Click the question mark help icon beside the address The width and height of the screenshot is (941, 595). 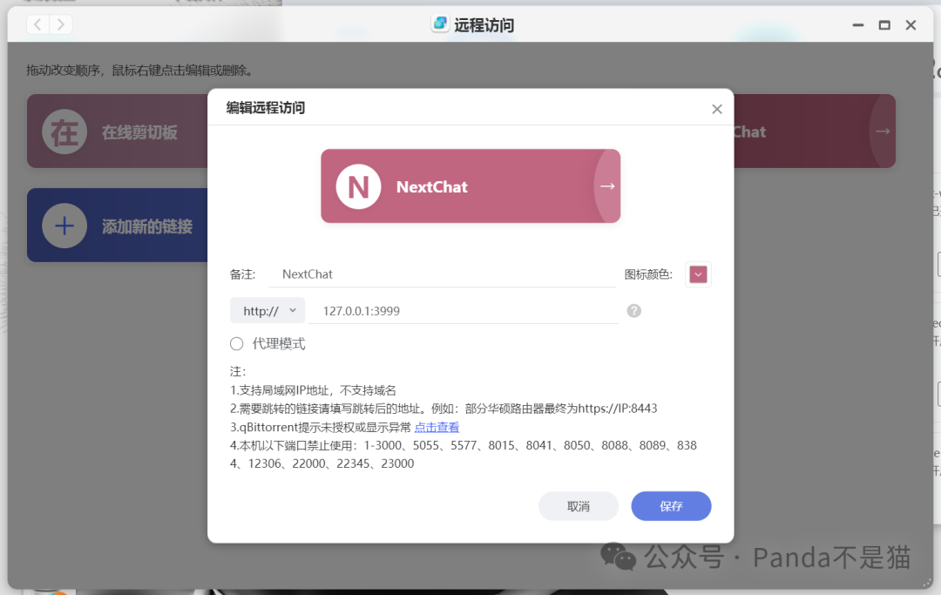click(x=633, y=310)
